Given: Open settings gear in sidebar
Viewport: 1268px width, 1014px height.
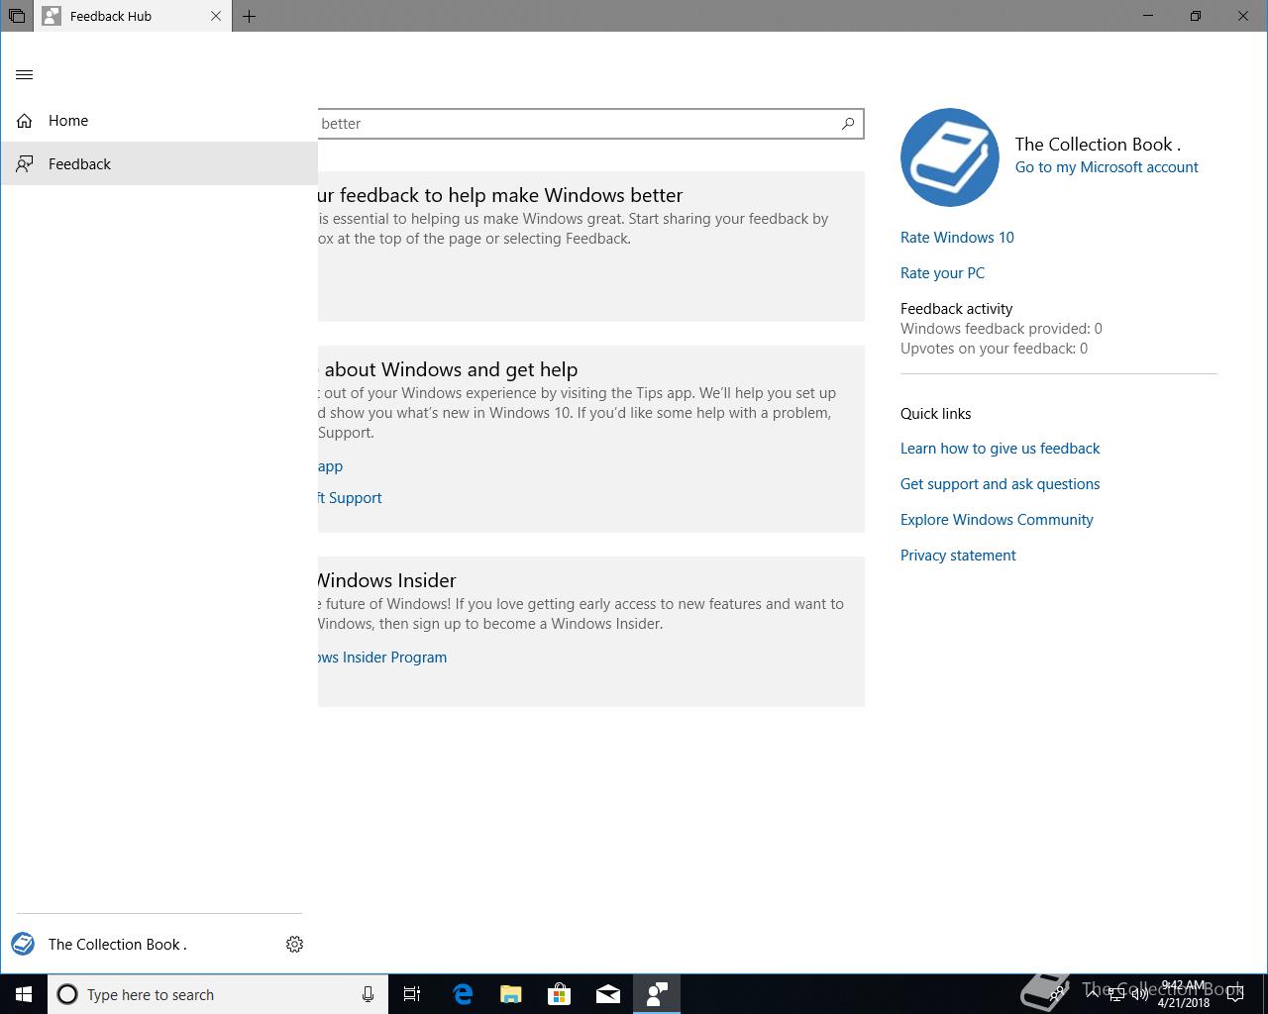Looking at the screenshot, I should click(294, 944).
